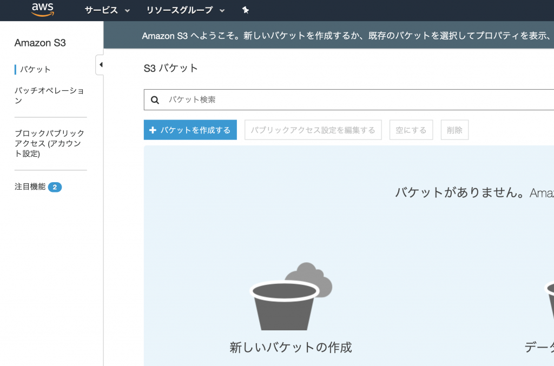Click the 空にする button
The height and width of the screenshot is (366, 554).
[411, 130]
